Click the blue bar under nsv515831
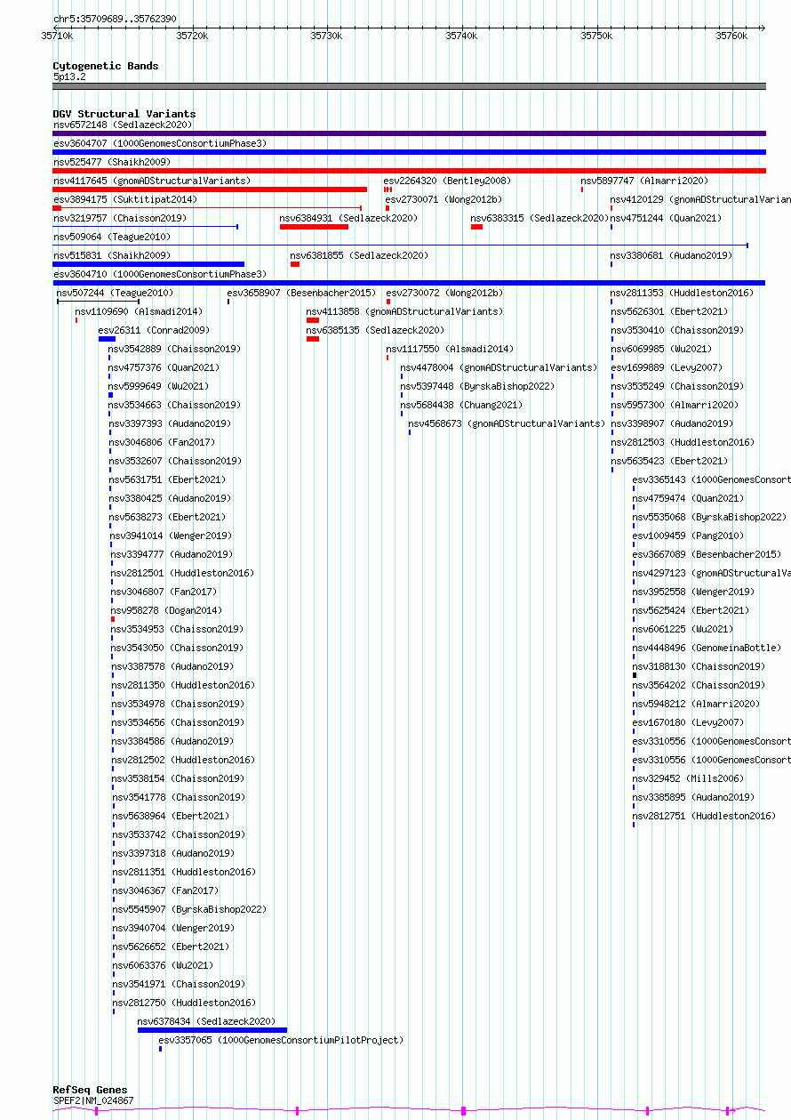The width and height of the screenshot is (791, 1120). [x=148, y=264]
